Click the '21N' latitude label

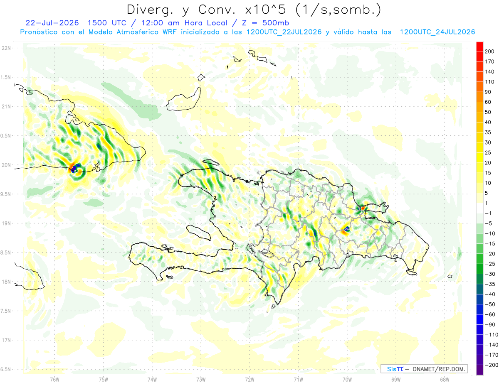pyautogui.click(x=6, y=106)
